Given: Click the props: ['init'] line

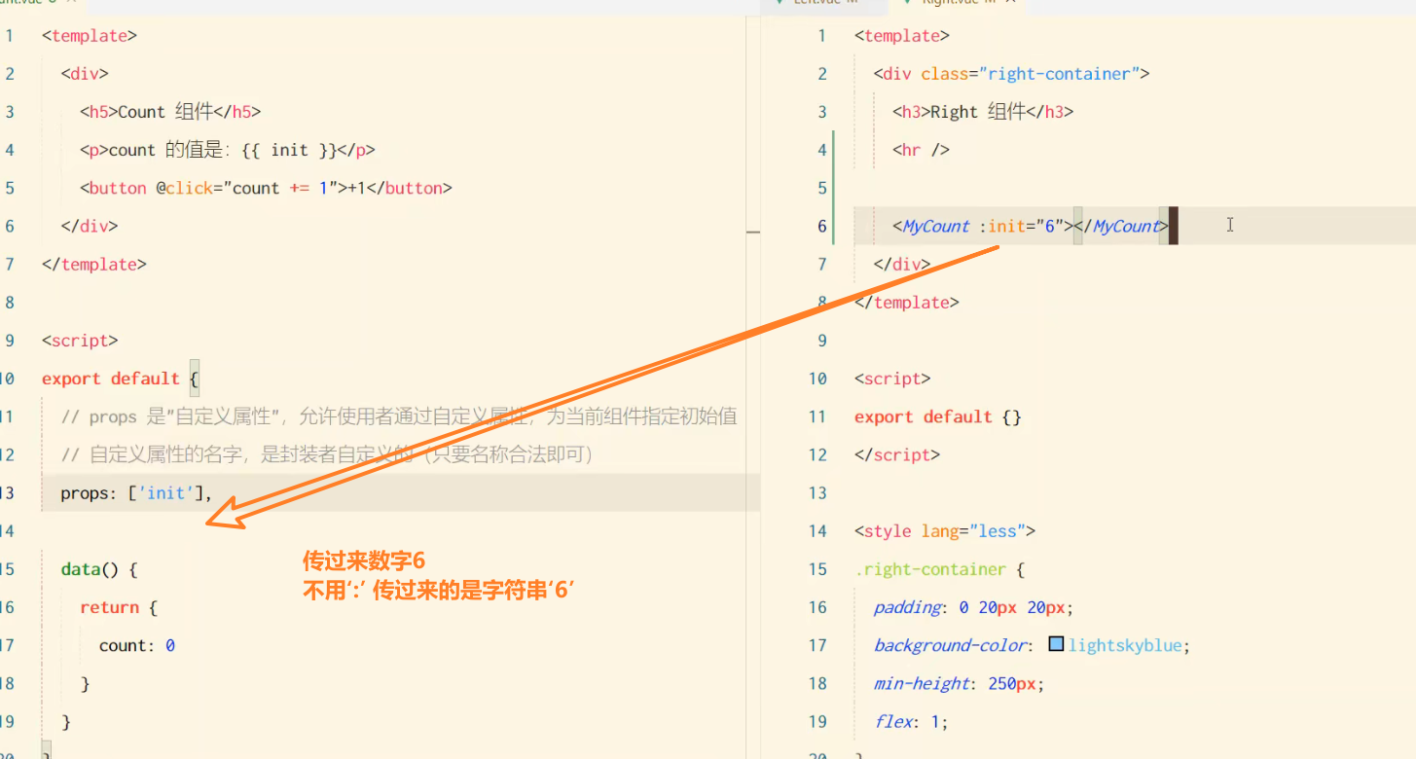Looking at the screenshot, I should pos(136,493).
